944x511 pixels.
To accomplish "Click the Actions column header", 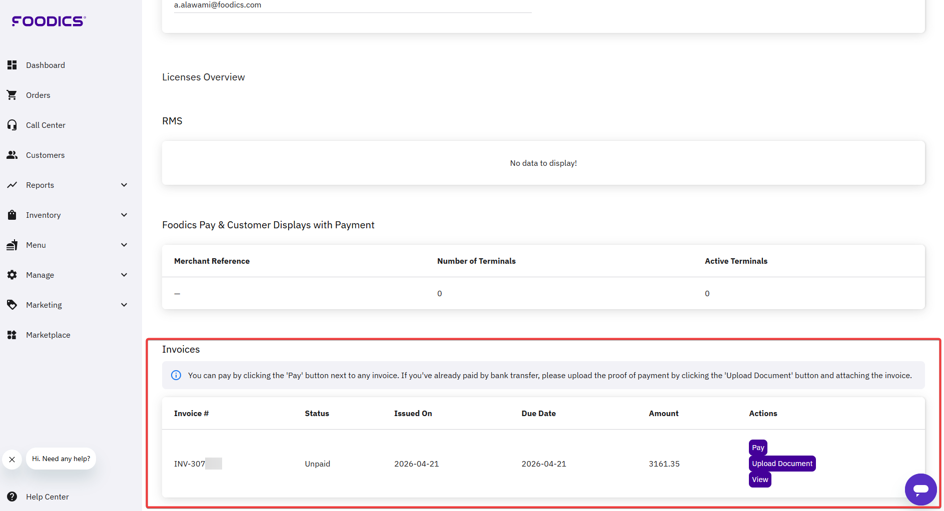I will tap(763, 413).
